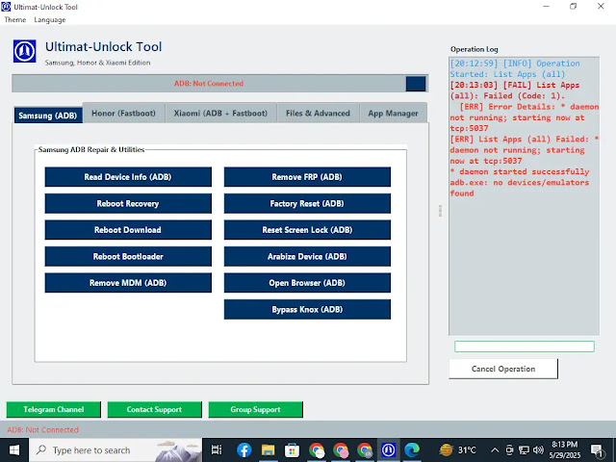
Task: Click the 'Operation Log' heading
Action: [475, 49]
